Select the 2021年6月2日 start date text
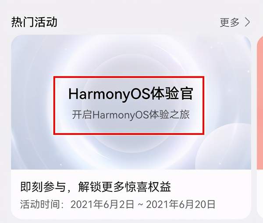 [x=102, y=204]
